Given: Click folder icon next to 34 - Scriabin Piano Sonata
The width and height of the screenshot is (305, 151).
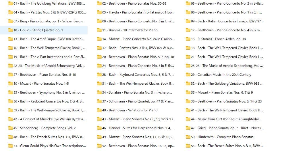Looking at the screenshot, I should click(x=99, y=92).
